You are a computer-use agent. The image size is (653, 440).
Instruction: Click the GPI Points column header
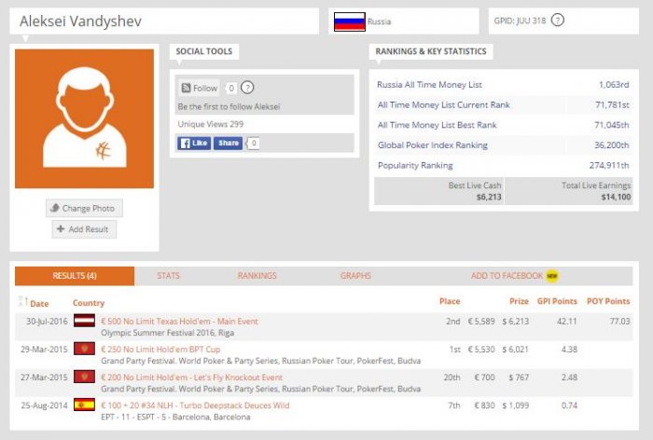(x=557, y=301)
